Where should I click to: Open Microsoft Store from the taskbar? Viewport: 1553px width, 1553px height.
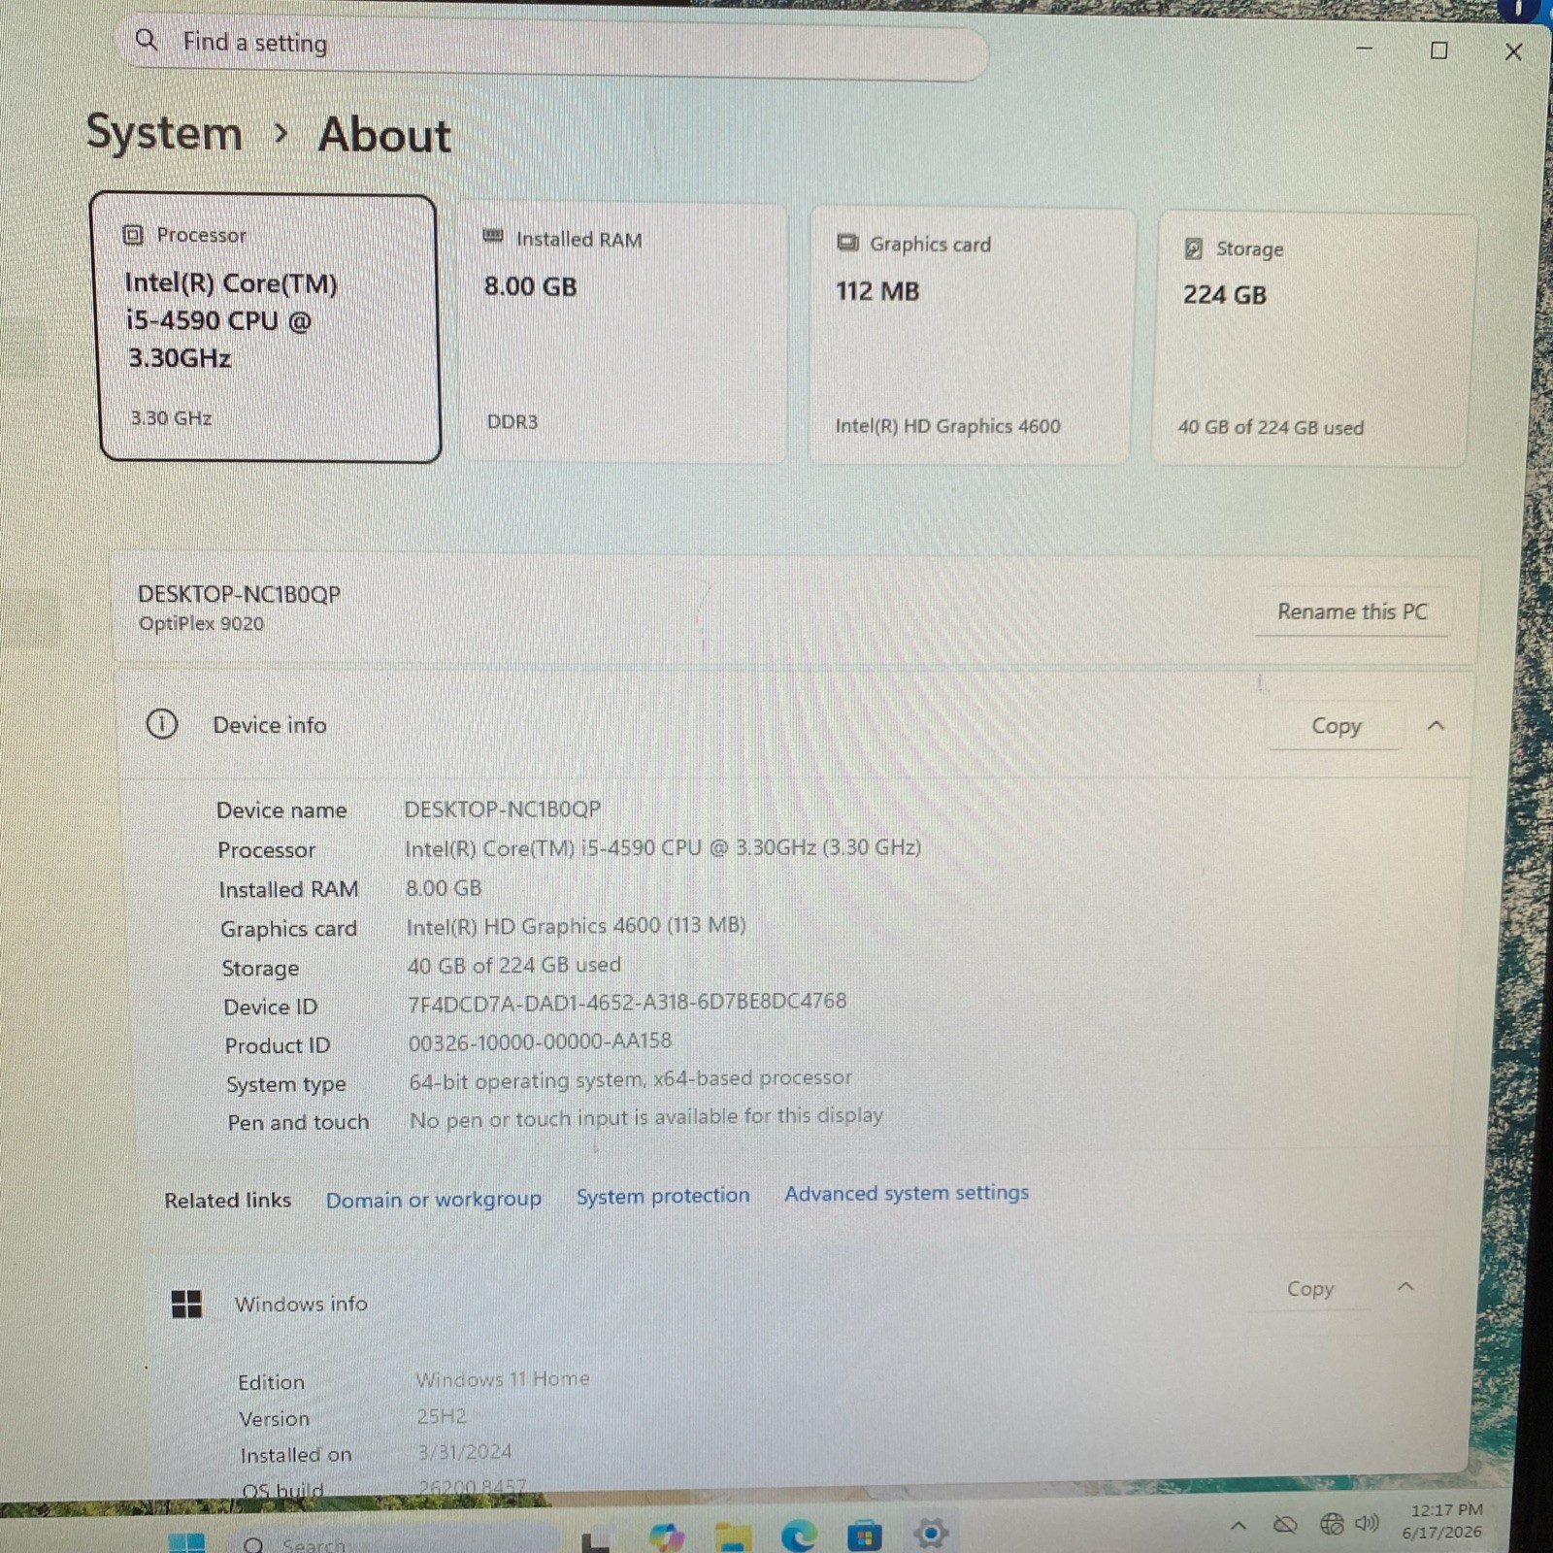tap(864, 1536)
